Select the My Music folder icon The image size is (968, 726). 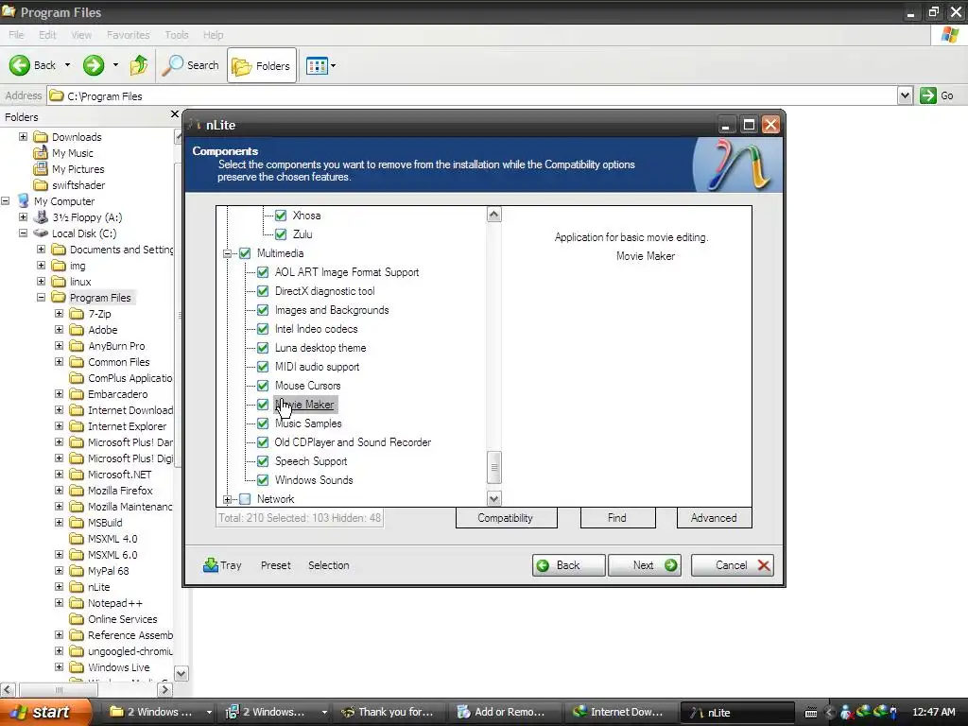tap(41, 152)
